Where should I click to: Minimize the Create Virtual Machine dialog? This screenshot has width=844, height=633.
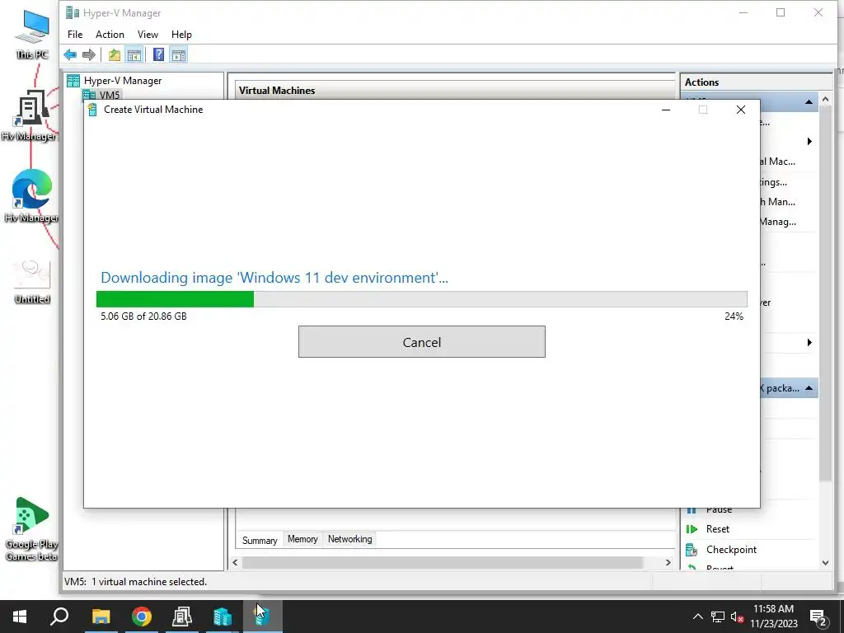click(x=666, y=110)
